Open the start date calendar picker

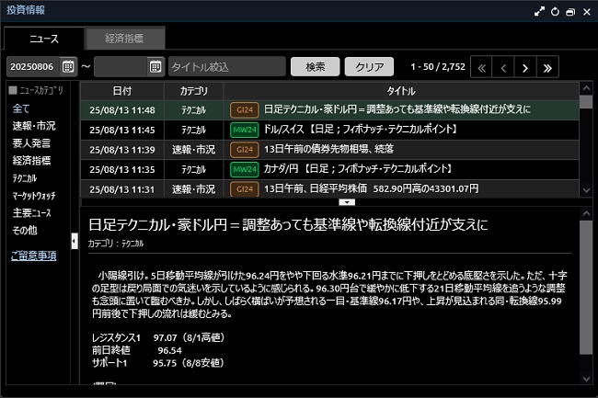[68, 67]
